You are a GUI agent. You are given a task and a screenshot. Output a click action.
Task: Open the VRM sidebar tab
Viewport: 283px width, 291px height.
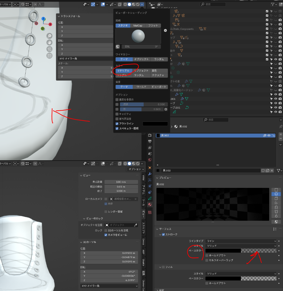pos(143,178)
